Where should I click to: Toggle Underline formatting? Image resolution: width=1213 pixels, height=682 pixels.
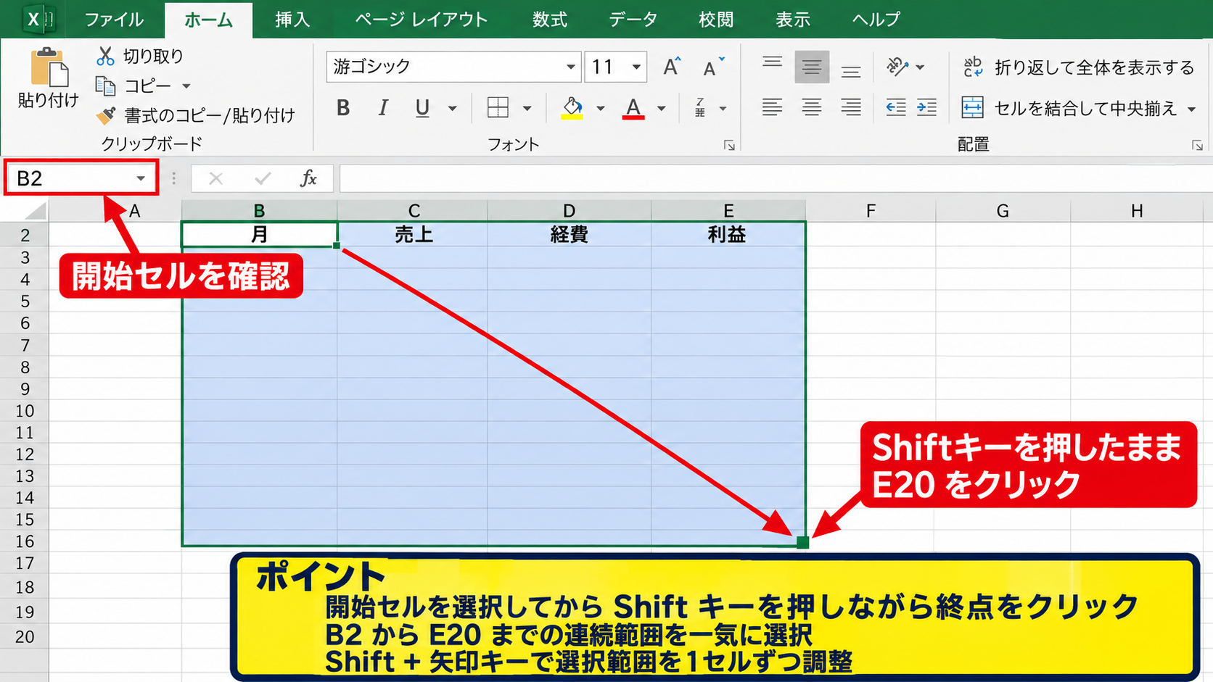pos(422,108)
